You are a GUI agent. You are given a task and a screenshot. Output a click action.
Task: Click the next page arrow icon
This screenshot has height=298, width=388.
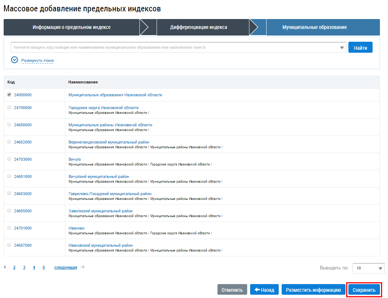coord(83,267)
